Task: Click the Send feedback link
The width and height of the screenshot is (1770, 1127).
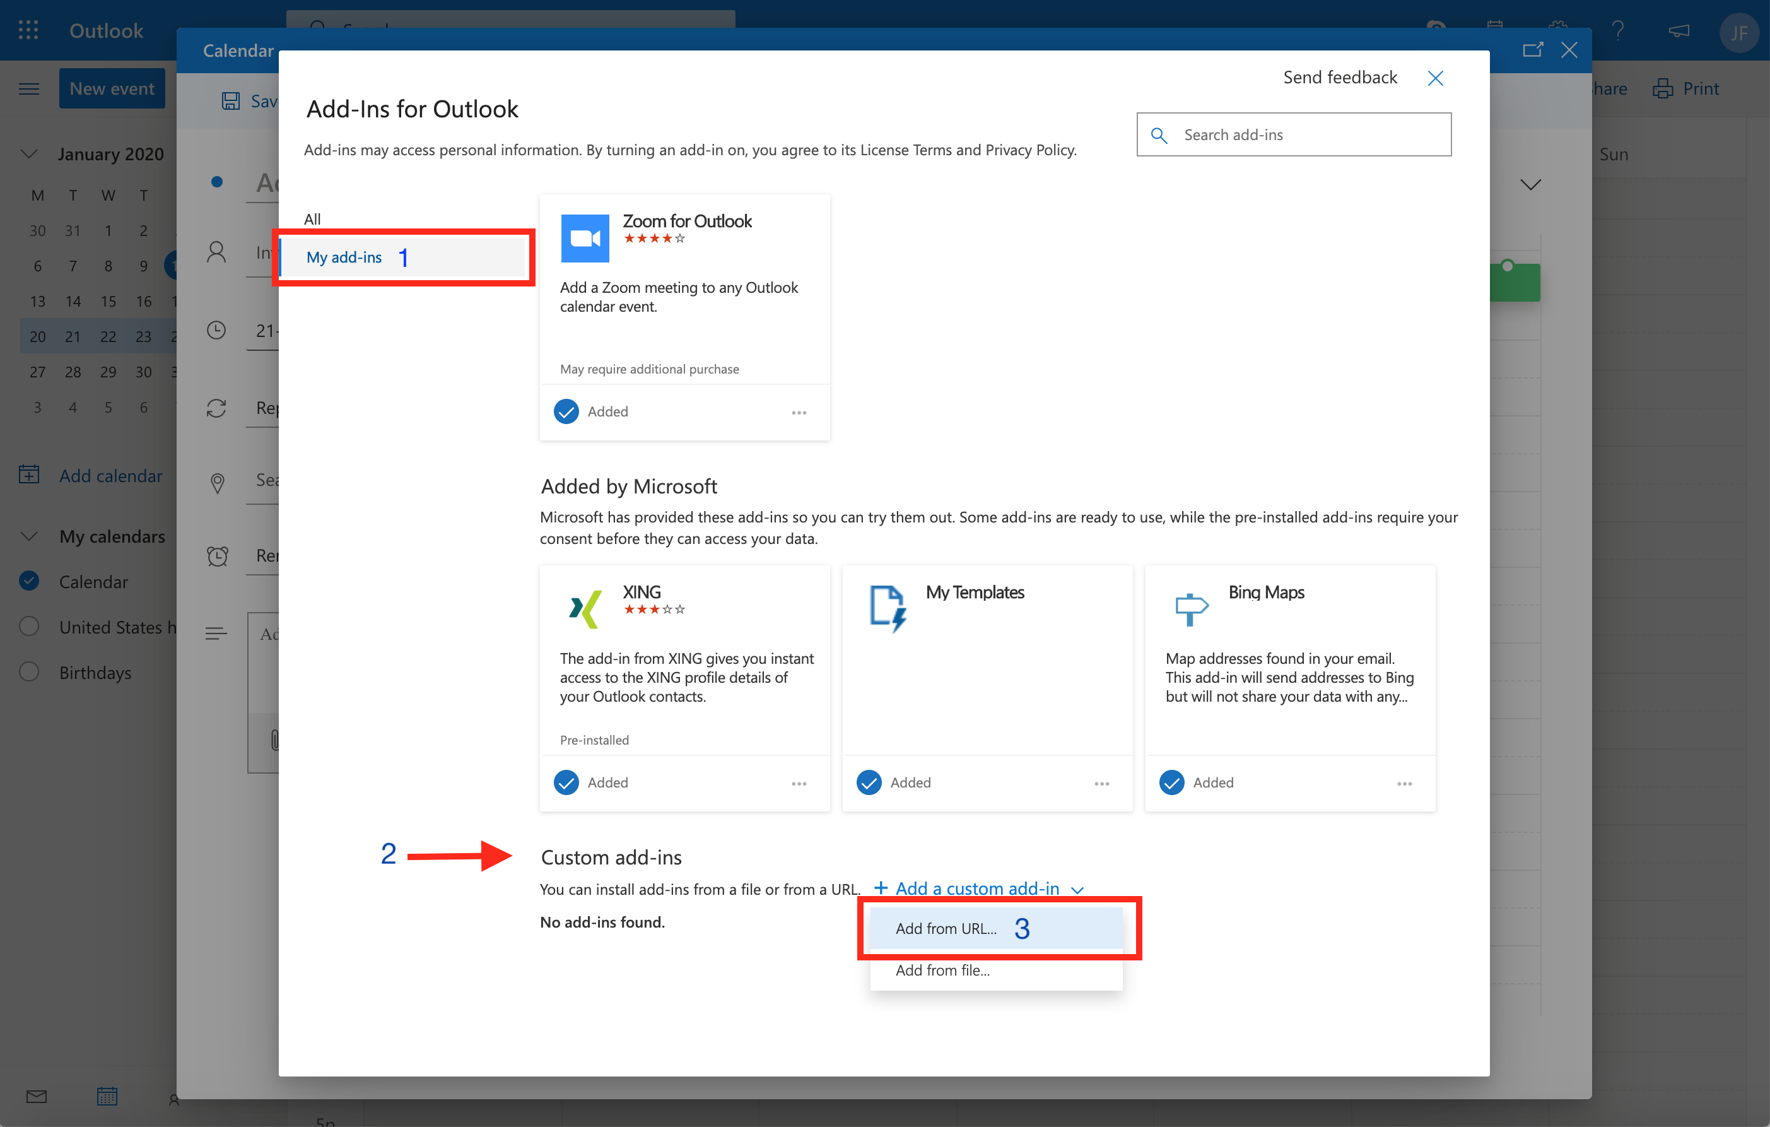Action: [x=1339, y=78]
